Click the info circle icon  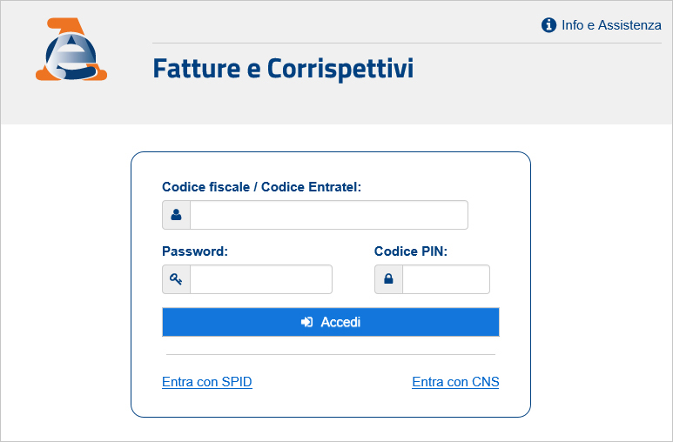coord(548,25)
